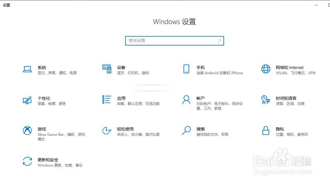Open the 游戏 Xbox icon
The image size is (330, 183).
click(27, 131)
